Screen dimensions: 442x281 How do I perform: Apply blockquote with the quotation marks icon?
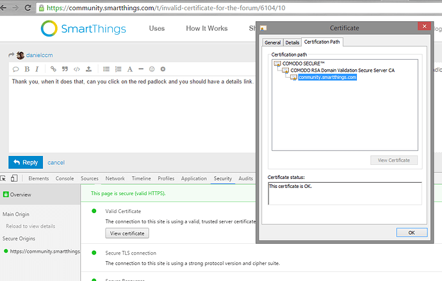(65, 69)
